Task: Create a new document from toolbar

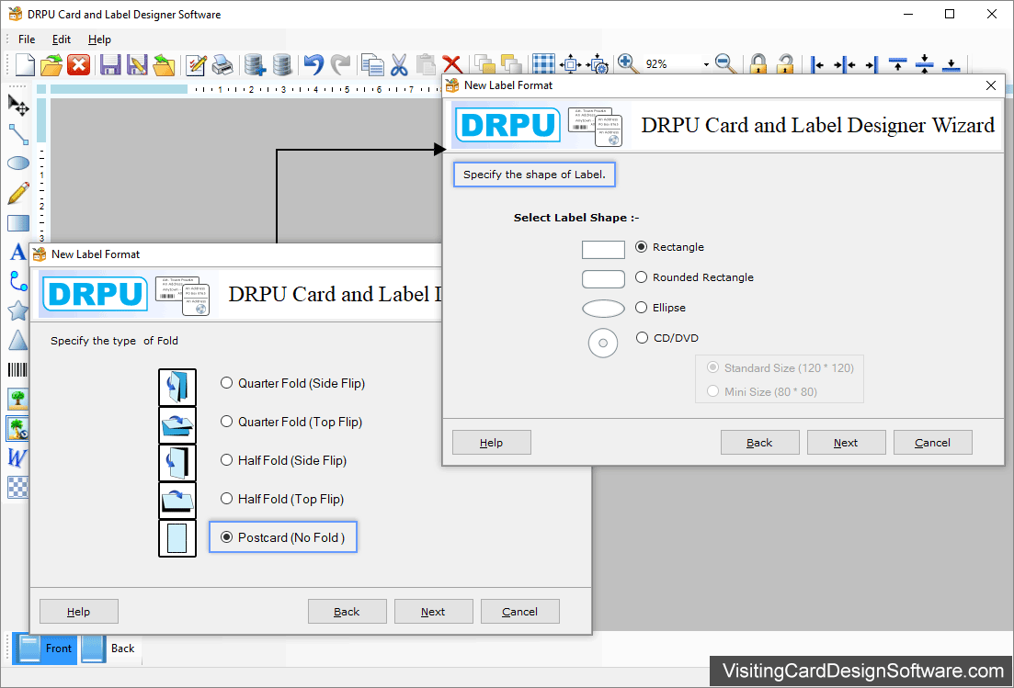Action: point(25,64)
